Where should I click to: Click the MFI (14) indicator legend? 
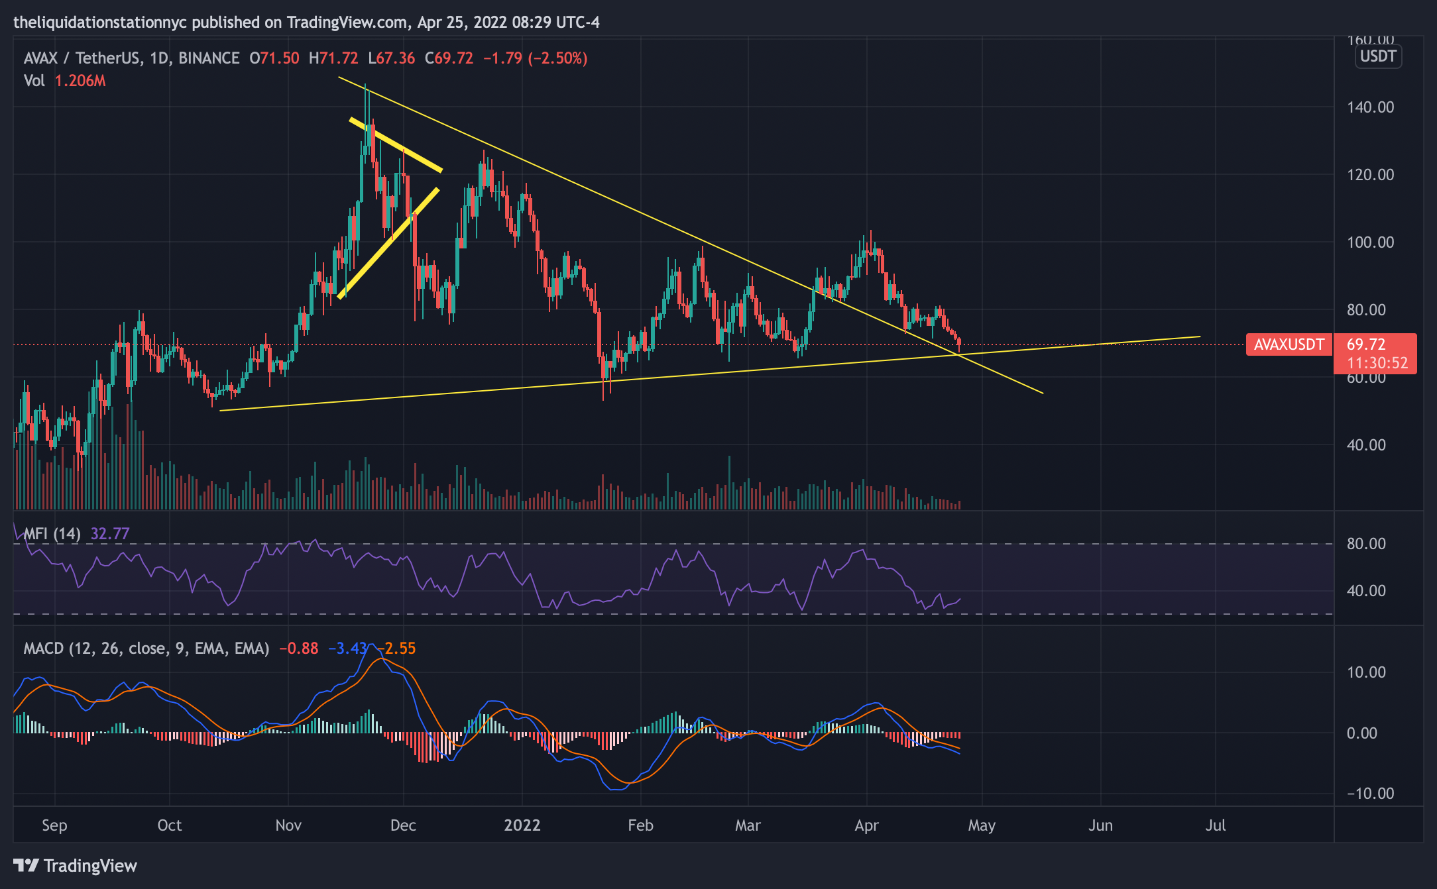[52, 533]
